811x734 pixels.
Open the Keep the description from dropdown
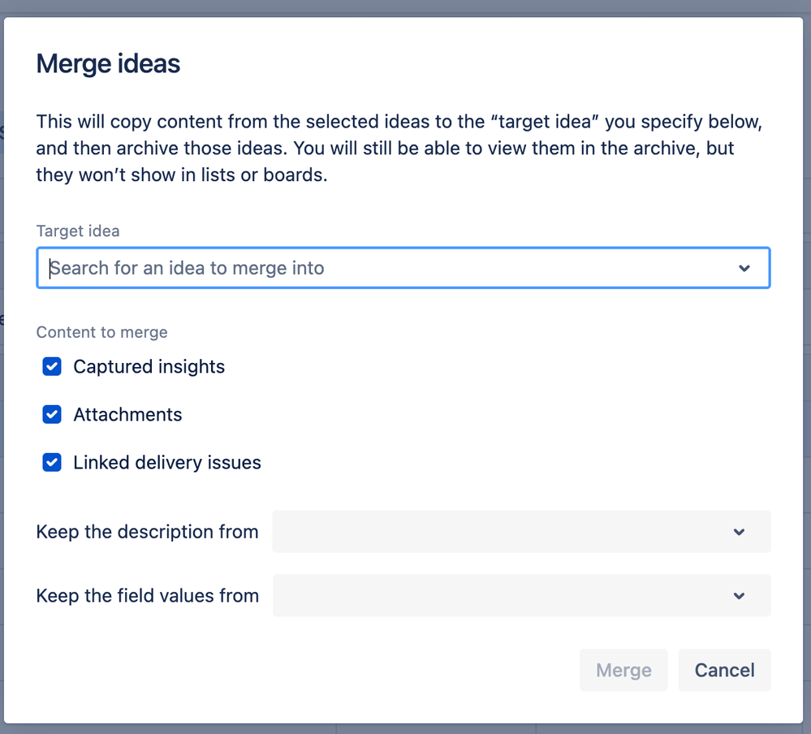coord(503,532)
